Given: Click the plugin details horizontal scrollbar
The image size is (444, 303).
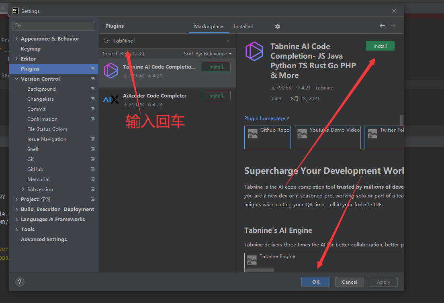Looking at the screenshot, I should tap(259, 270).
